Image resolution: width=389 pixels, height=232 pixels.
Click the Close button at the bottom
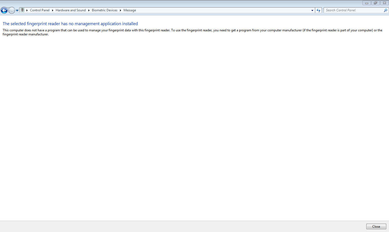point(376,226)
